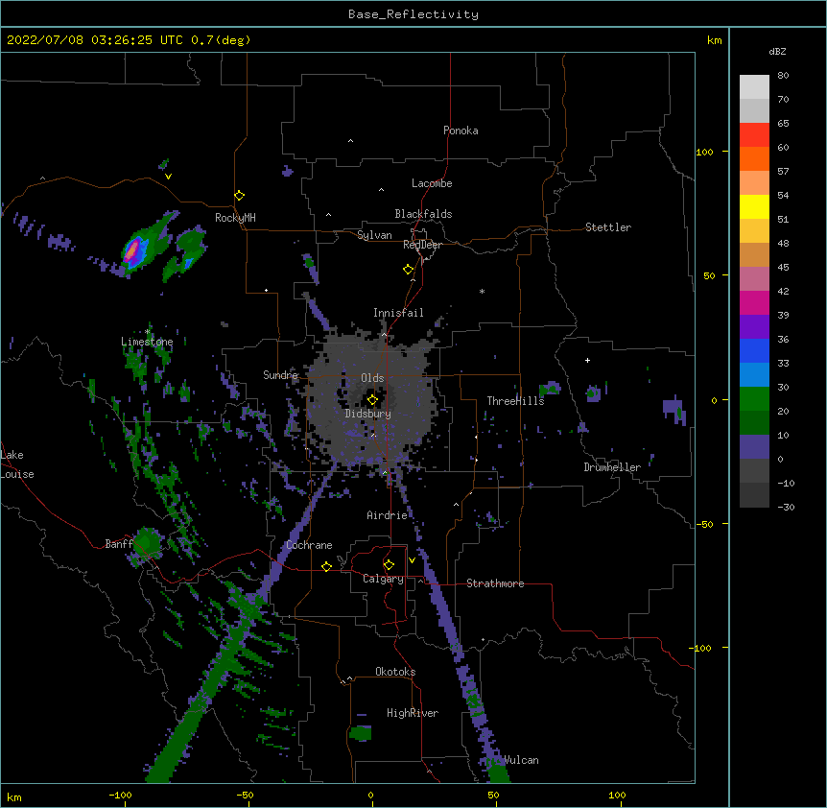827x808 pixels.
Task: Click the -30 value at the legend bottom
Action: pos(786,507)
